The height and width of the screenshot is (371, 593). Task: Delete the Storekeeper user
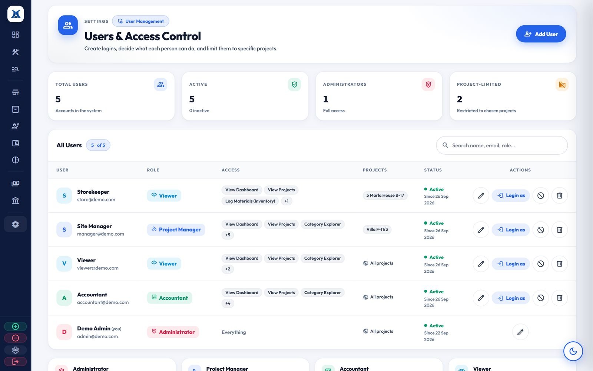(560, 196)
